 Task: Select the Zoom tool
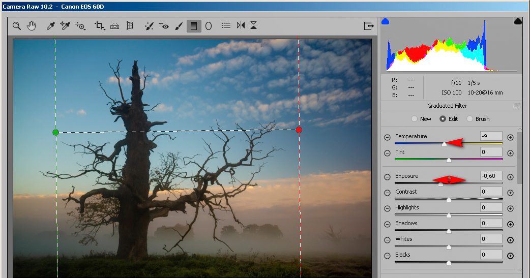tap(17, 26)
